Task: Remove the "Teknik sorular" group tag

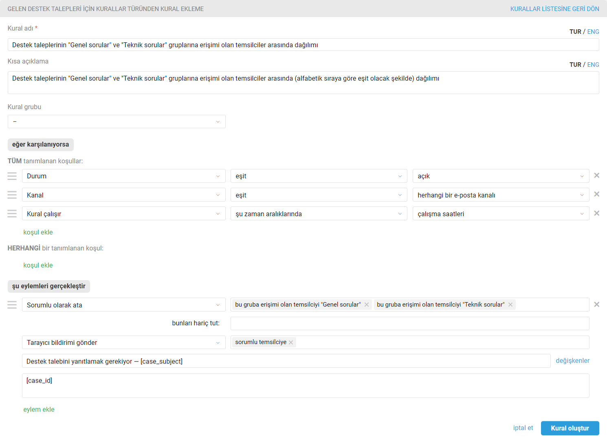Action: (510, 305)
